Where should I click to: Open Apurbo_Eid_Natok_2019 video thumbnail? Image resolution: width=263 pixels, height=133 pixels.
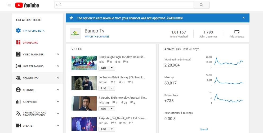pos(84,124)
